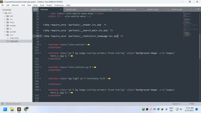This screenshot has height=113, width=201.
Task: Open the File menu
Action: [3, 5]
